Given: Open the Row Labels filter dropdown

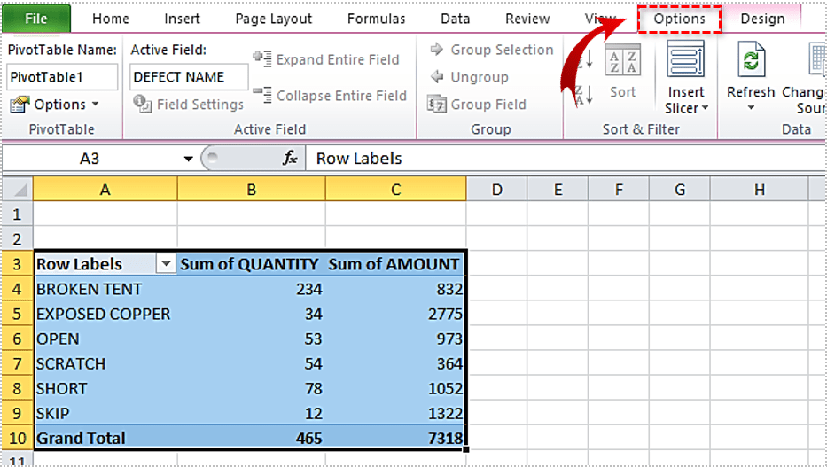Looking at the screenshot, I should click(x=165, y=264).
